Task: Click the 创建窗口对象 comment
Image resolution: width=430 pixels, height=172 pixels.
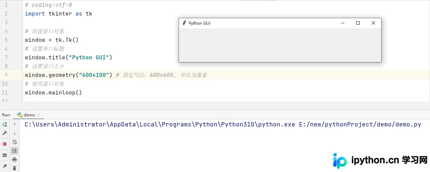Action: [x=44, y=31]
